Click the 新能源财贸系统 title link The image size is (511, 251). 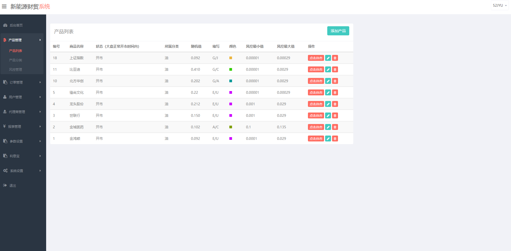click(x=30, y=6)
